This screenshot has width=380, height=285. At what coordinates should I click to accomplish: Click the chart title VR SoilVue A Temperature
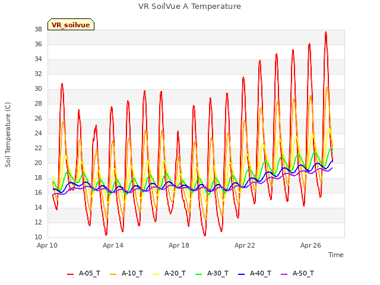tap(189, 7)
